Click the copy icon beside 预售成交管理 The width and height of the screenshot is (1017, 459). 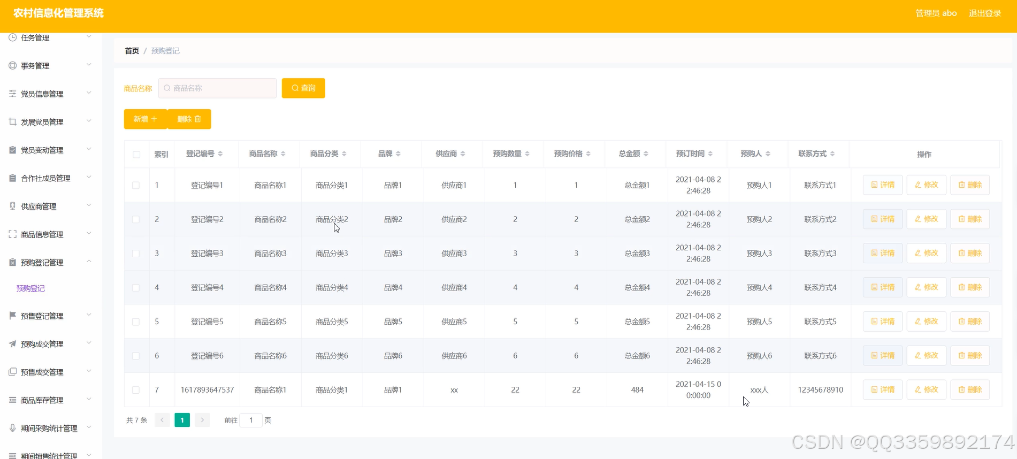pos(12,372)
